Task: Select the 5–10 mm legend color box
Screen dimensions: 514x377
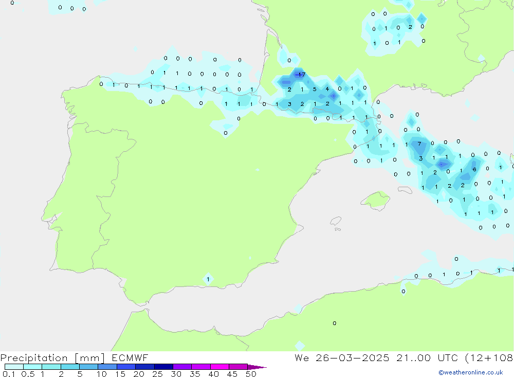Action: (x=89, y=367)
